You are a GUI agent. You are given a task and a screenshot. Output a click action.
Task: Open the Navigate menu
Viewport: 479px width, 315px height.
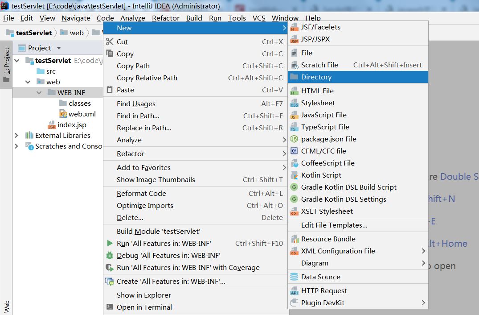click(x=76, y=18)
